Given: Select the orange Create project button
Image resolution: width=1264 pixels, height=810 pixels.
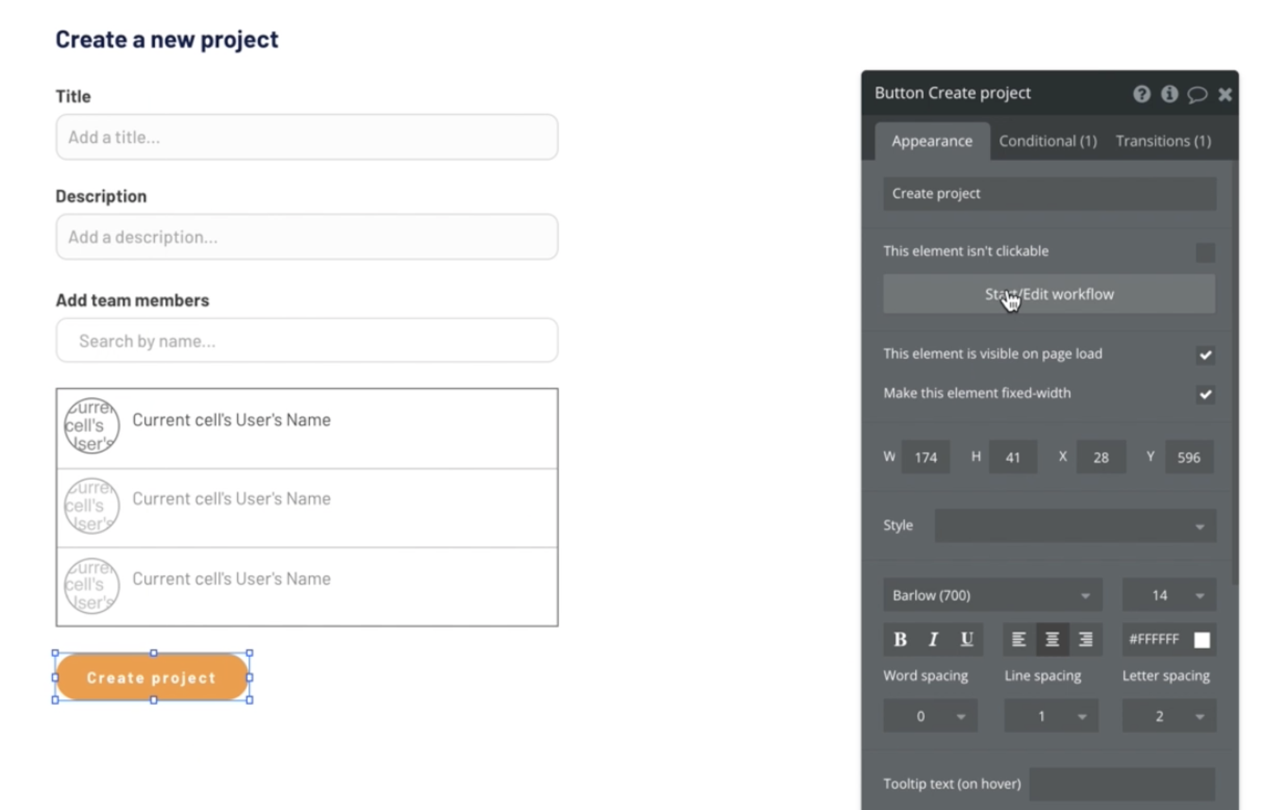Looking at the screenshot, I should click(152, 677).
